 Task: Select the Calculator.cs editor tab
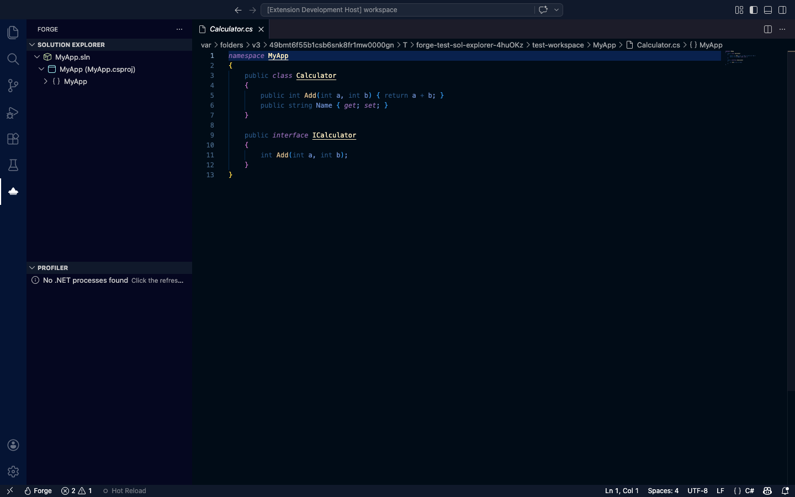pyautogui.click(x=231, y=29)
